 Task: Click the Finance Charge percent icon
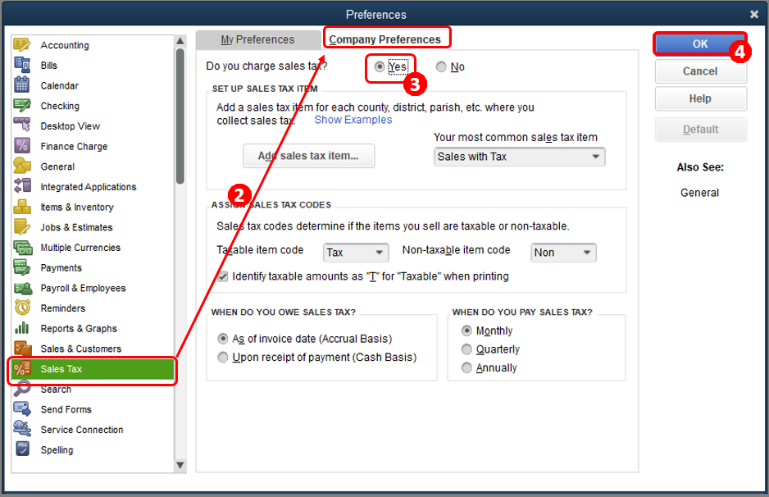click(21, 146)
